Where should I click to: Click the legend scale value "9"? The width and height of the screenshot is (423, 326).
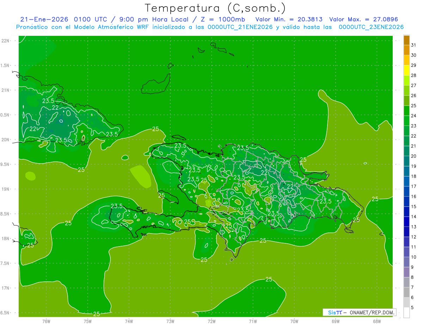pos(412,267)
